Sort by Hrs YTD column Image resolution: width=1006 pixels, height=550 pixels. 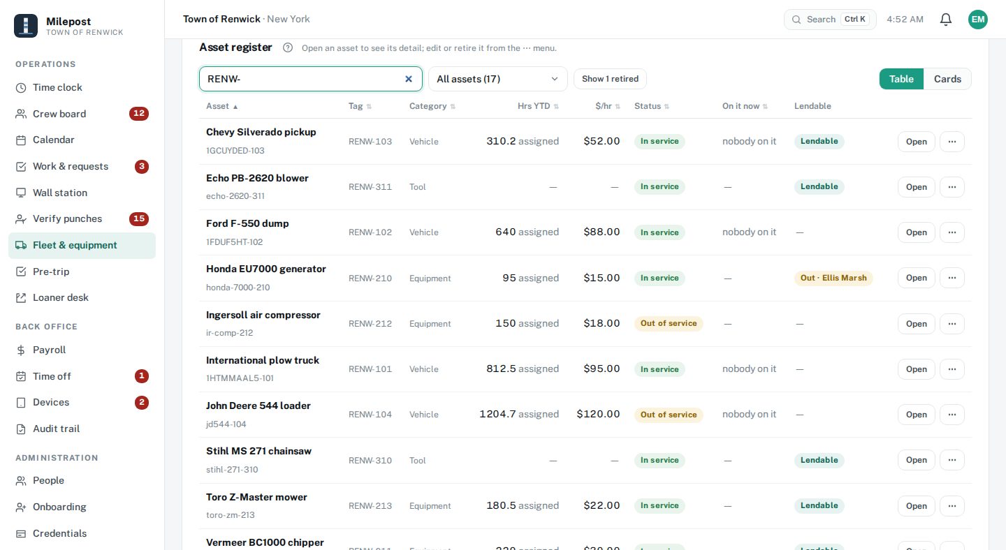coord(539,106)
